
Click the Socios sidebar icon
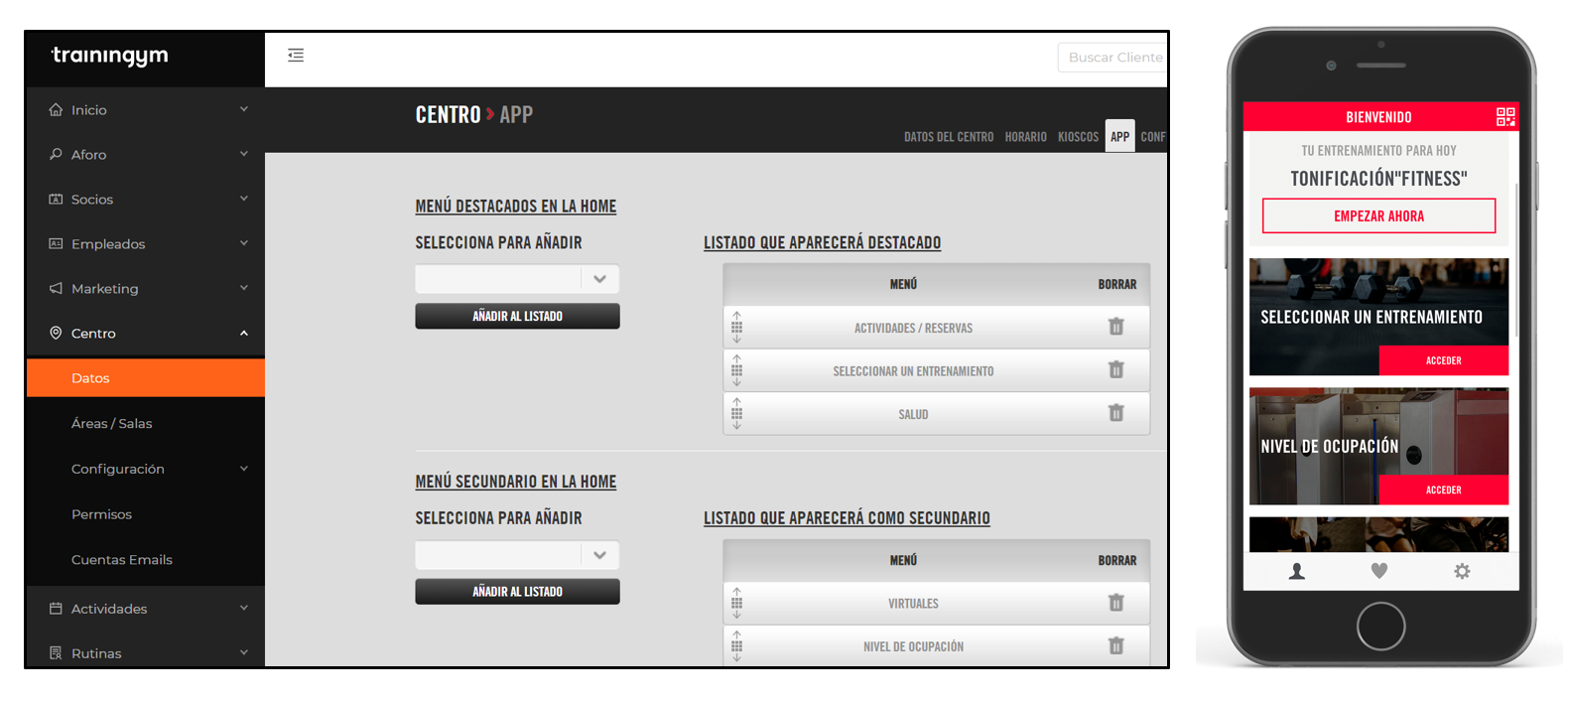tap(56, 199)
